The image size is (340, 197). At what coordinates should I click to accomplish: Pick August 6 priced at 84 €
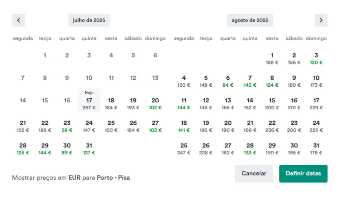(228, 81)
